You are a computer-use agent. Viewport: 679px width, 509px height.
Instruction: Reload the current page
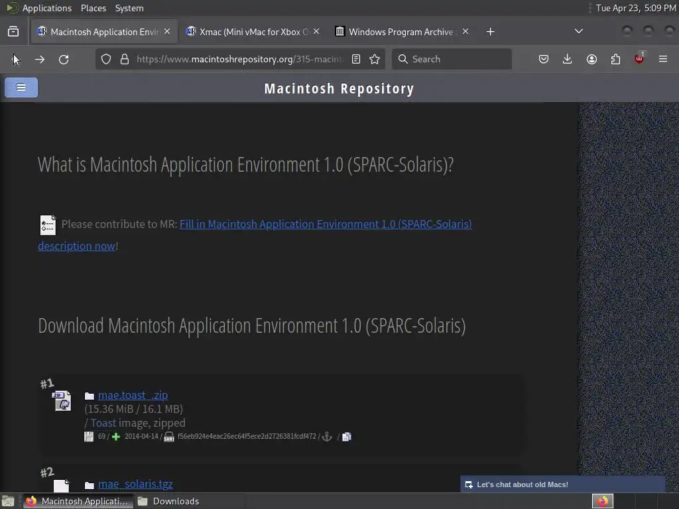(64, 59)
